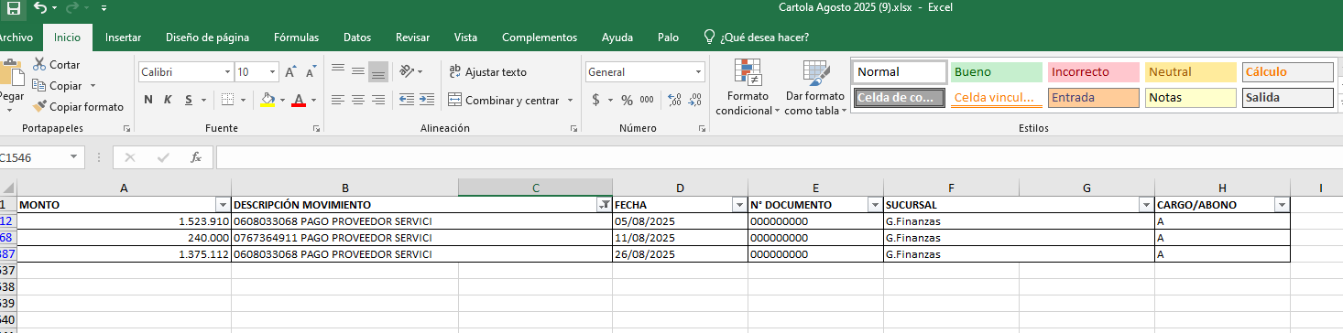Image resolution: width=1343 pixels, height=333 pixels.
Task: Open the N° DOCUMENTO filter dropdown
Action: [x=875, y=205]
